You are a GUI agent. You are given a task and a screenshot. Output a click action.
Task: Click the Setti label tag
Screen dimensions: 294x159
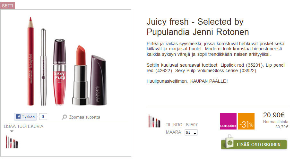coord(8,6)
